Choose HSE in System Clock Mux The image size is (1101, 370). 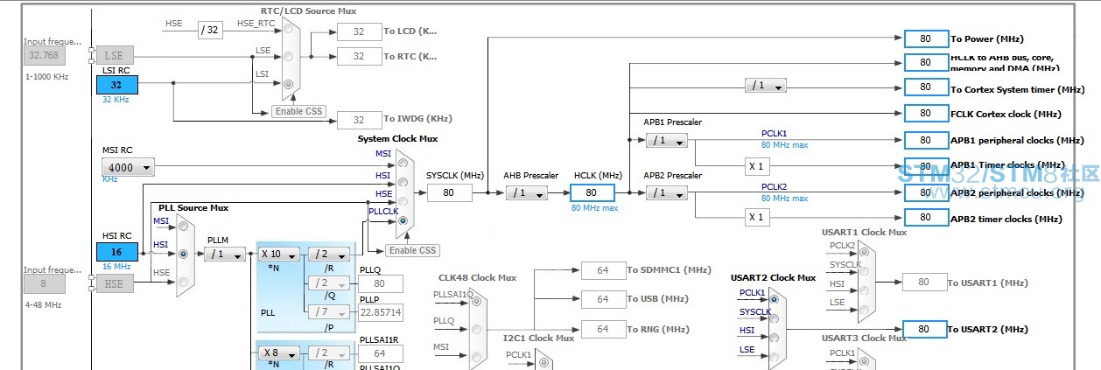coord(403,201)
